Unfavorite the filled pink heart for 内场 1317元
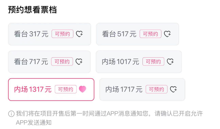Image resolution: width=220 pixels, height=129 pixels. pos(83,89)
